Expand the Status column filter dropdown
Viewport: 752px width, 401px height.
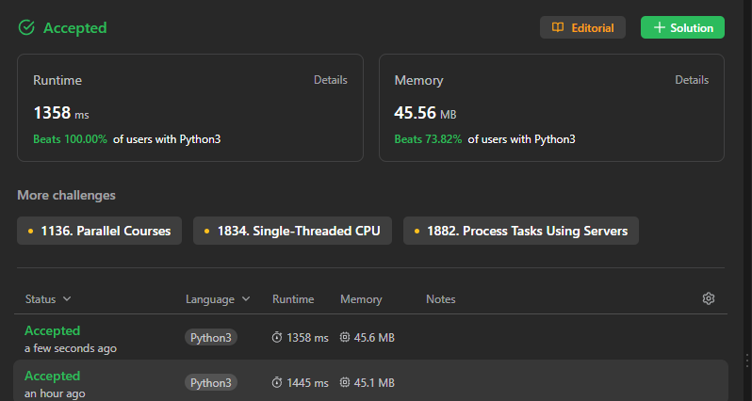pos(67,299)
